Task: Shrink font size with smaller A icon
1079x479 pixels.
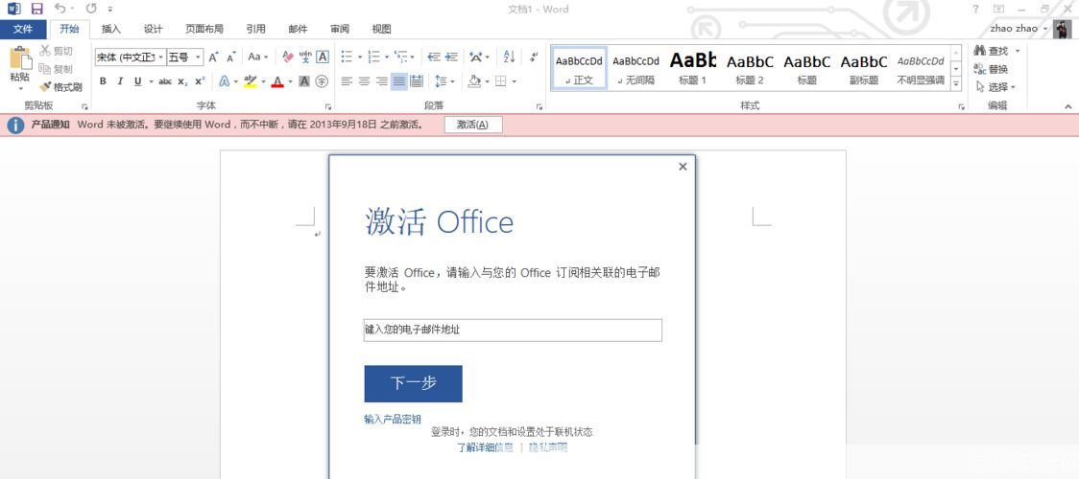Action: [x=231, y=57]
